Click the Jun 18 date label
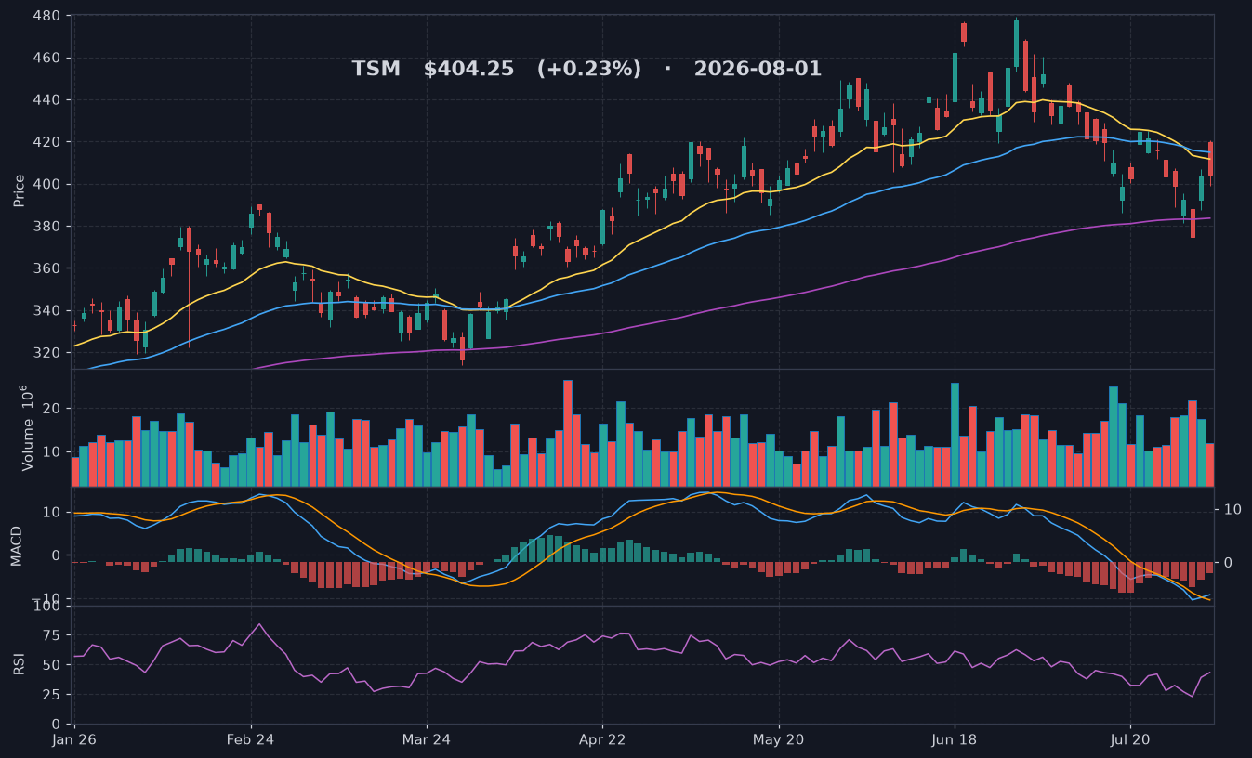Image resolution: width=1252 pixels, height=758 pixels. [x=955, y=740]
